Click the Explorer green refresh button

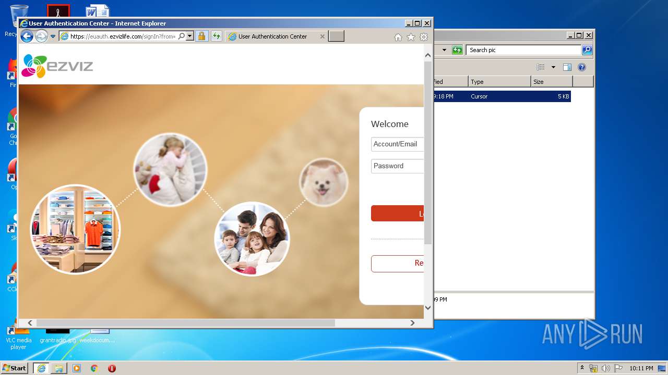click(457, 50)
